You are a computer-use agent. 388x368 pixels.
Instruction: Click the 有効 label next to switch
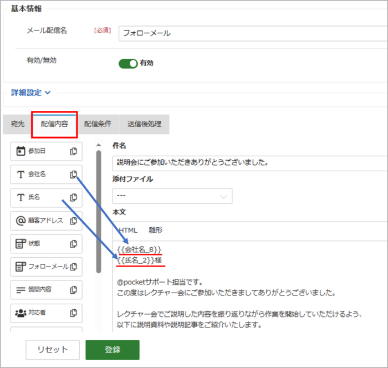pos(146,63)
